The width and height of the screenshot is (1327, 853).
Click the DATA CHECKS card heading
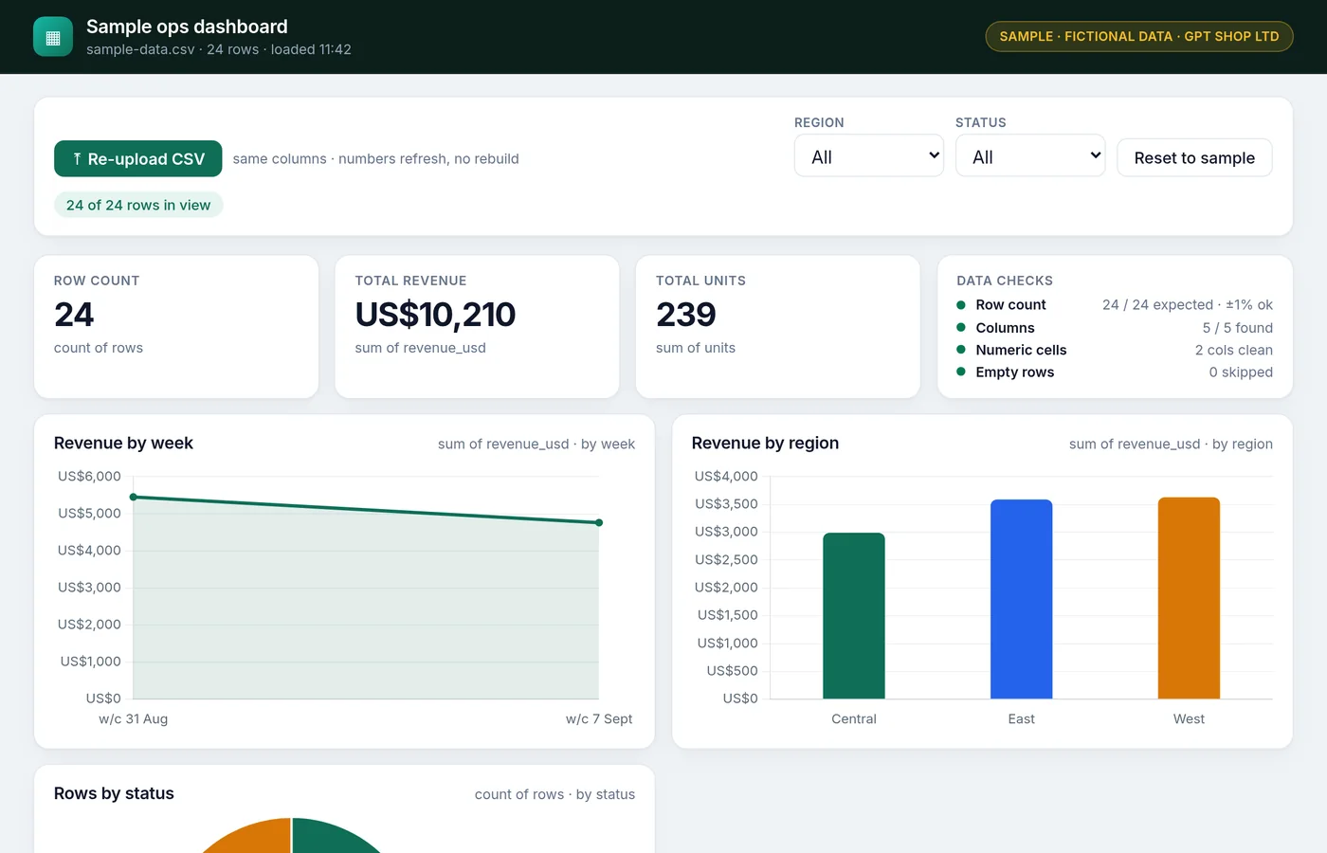click(x=1005, y=281)
